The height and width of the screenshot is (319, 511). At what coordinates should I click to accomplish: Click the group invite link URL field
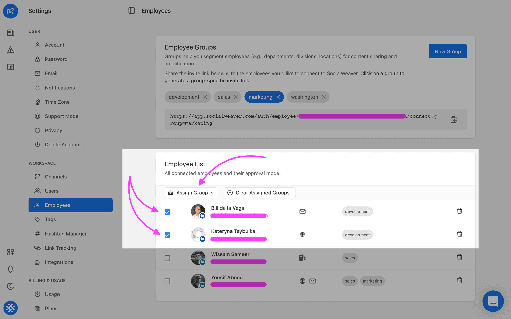pos(316,120)
